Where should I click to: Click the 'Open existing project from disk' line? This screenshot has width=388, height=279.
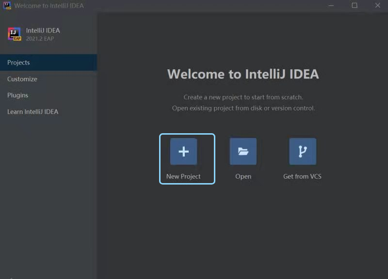click(x=243, y=108)
